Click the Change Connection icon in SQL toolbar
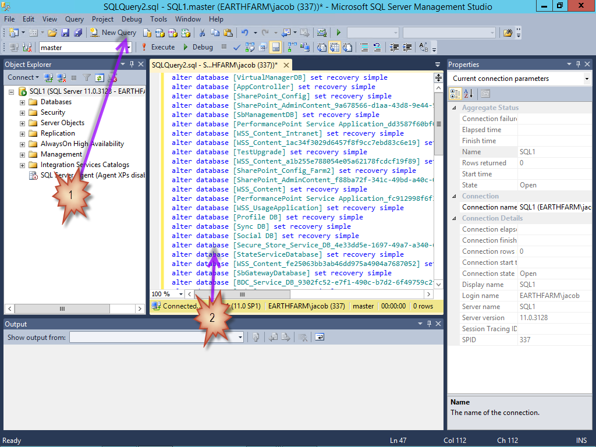Image resolution: width=596 pixels, height=447 pixels. [x=27, y=48]
